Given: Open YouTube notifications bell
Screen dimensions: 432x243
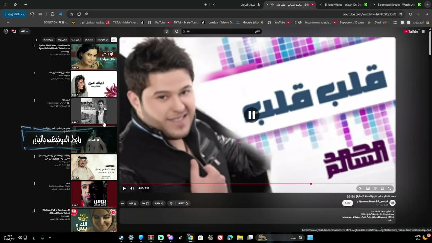Looking at the screenshot, I should coord(14,31).
